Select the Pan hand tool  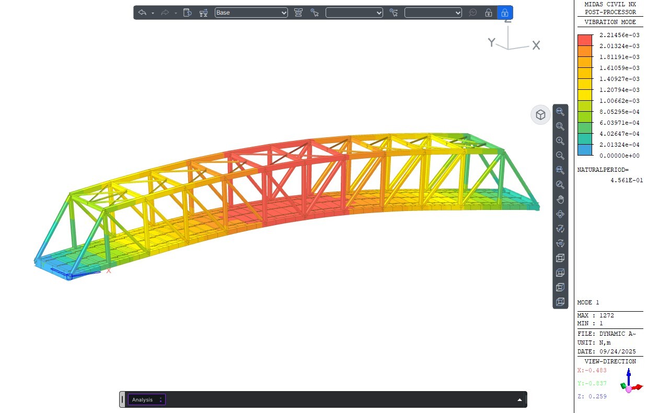pyautogui.click(x=560, y=199)
